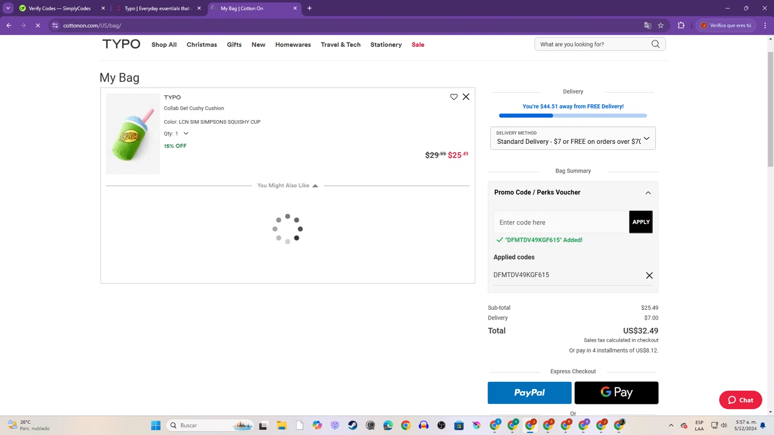Open Gifts menu
The height and width of the screenshot is (435, 774).
[x=234, y=45]
